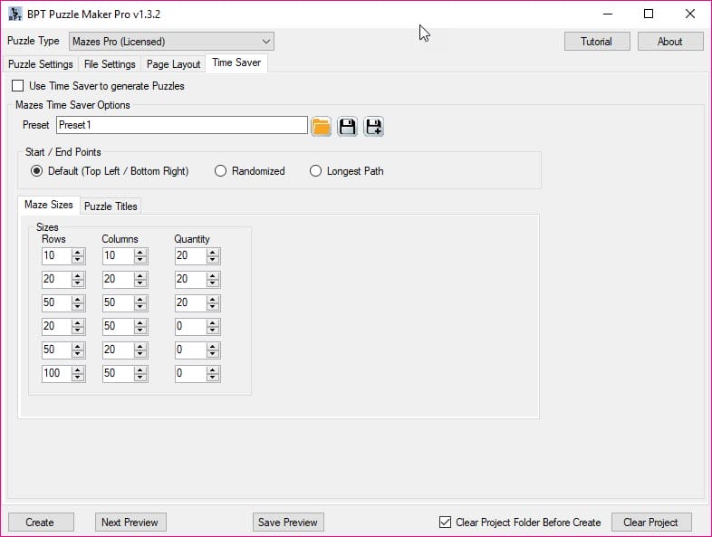Click the Preset name input field
This screenshot has height=537, width=712.
tap(182, 125)
